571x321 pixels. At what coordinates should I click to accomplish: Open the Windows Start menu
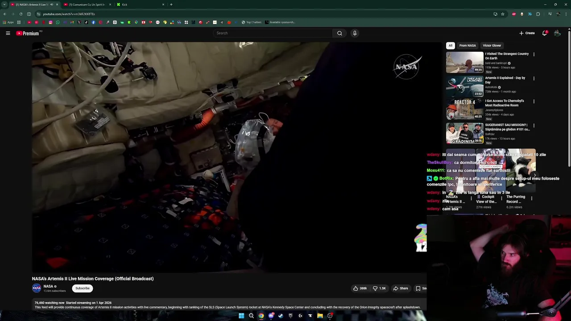[x=241, y=316]
